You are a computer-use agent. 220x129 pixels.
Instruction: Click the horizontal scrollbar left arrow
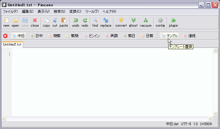pyautogui.click(x=4, y=119)
